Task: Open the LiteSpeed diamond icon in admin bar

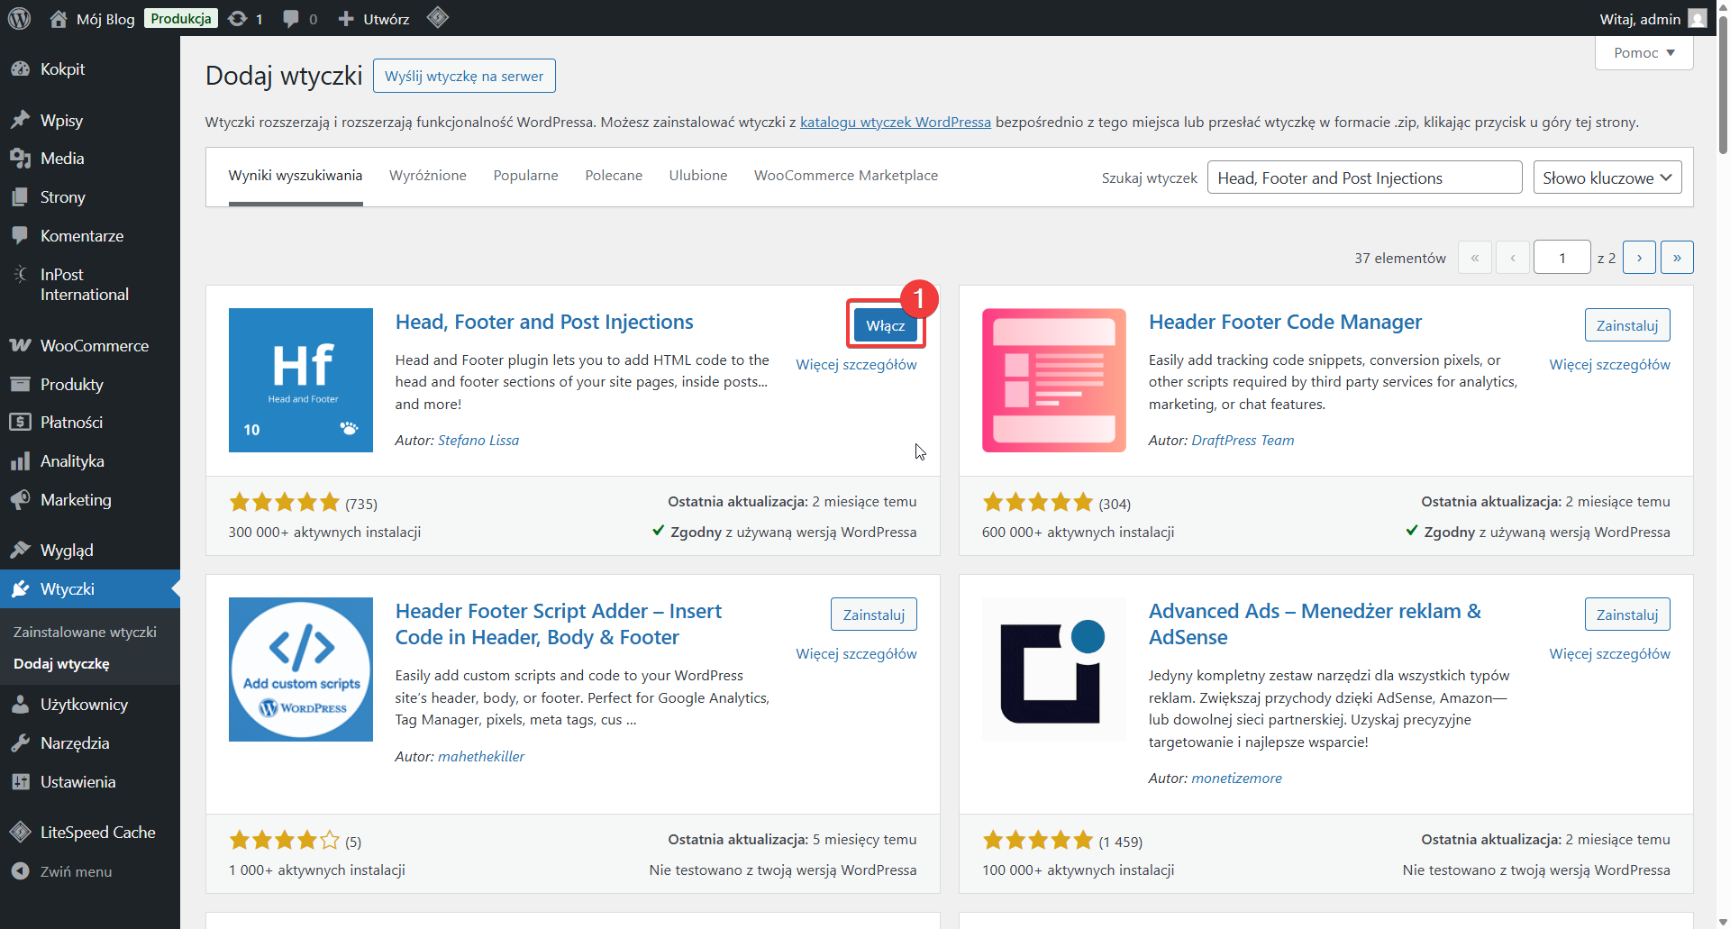Action: click(438, 17)
